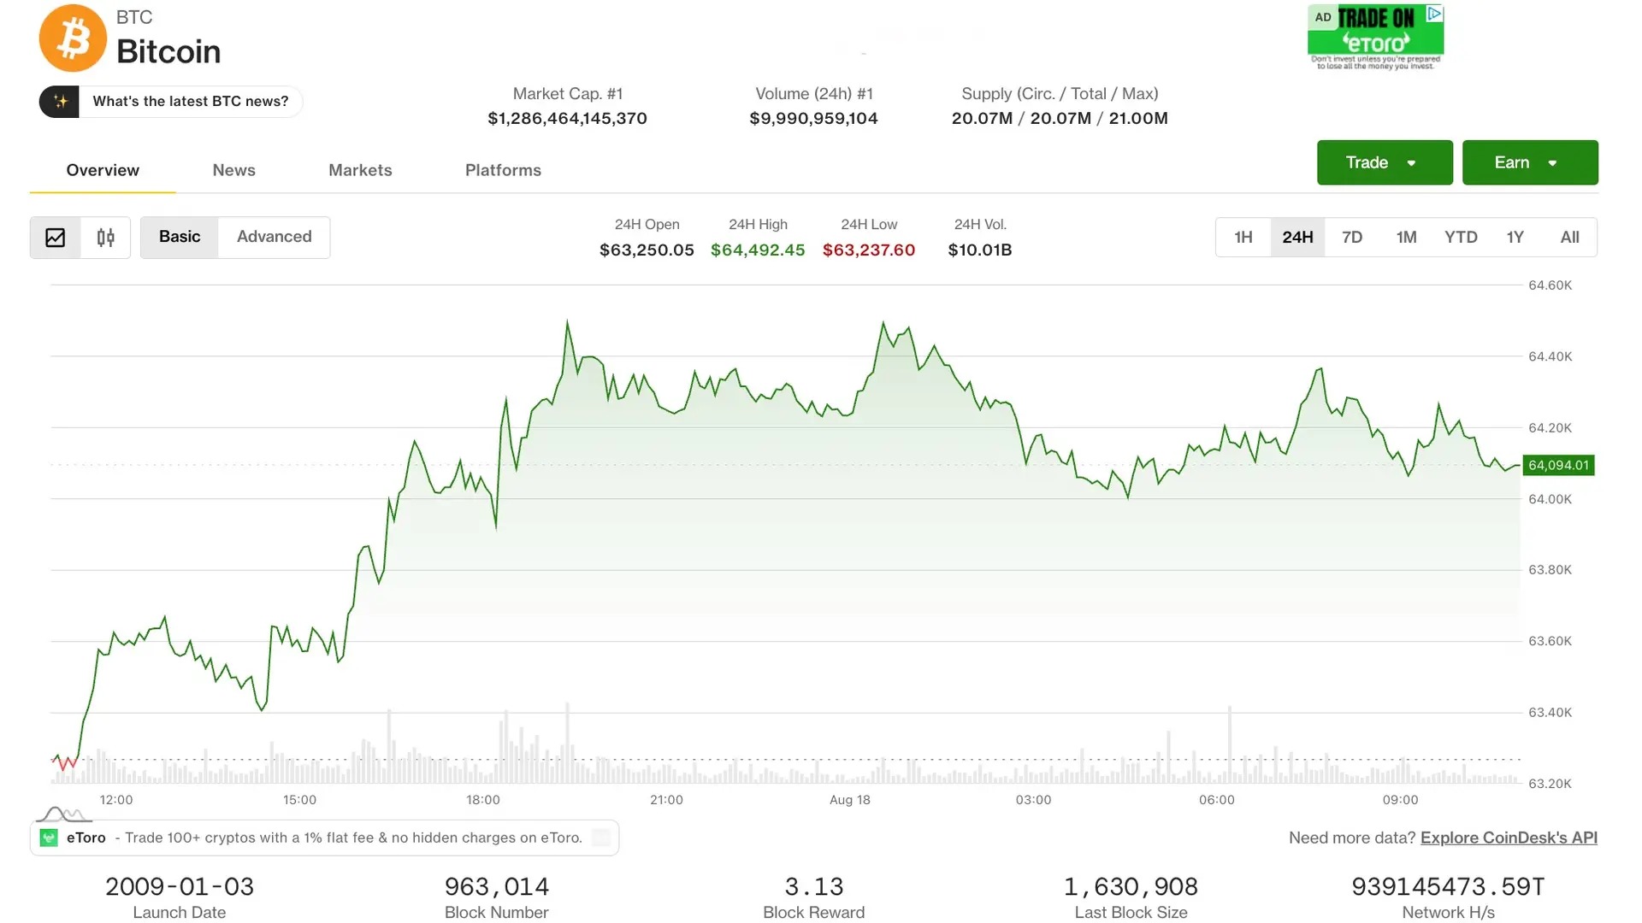1642x923 pixels.
Task: Click the 24H High value $64,492.45
Action: [x=758, y=250]
